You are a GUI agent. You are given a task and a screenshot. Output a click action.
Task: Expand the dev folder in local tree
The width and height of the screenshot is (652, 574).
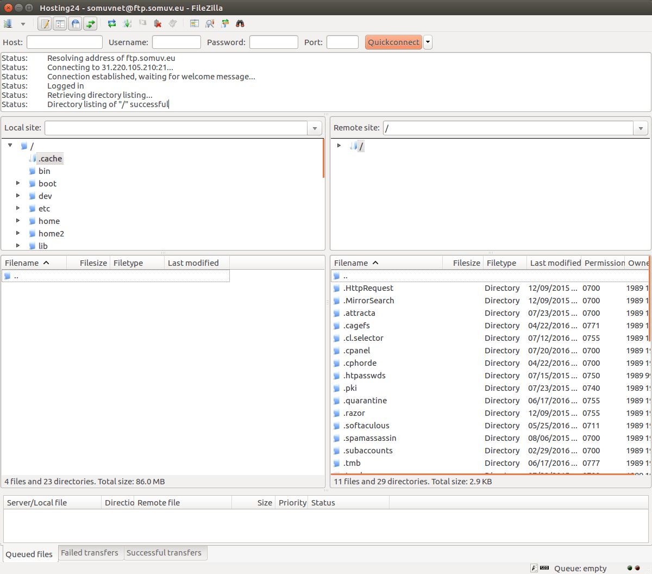click(18, 196)
